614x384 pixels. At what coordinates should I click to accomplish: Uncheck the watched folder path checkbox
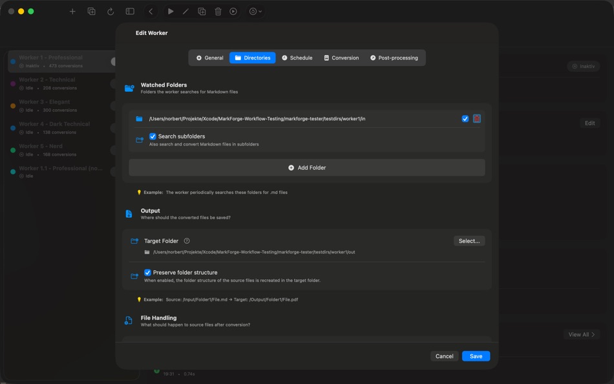coord(464,118)
